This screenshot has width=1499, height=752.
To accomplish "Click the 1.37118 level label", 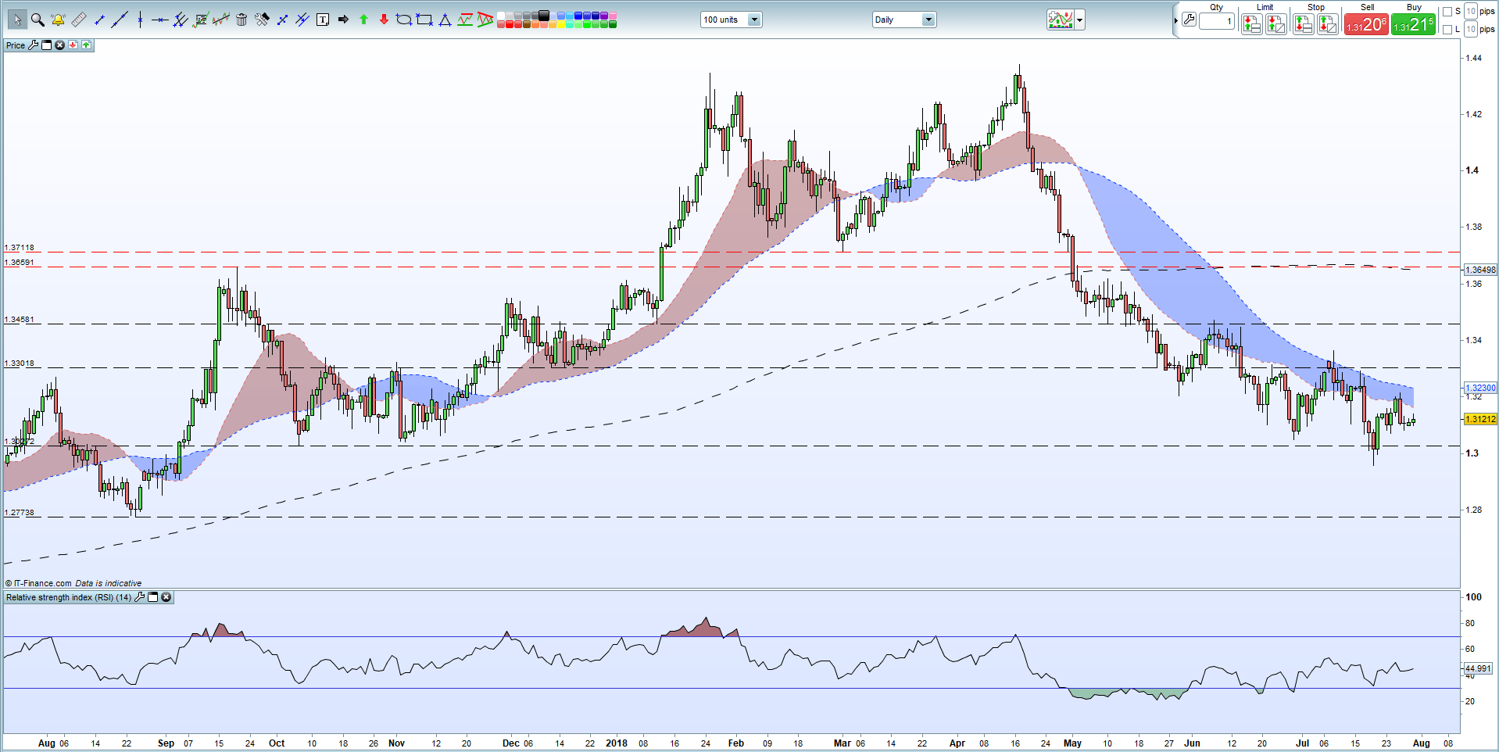I will coord(20,248).
